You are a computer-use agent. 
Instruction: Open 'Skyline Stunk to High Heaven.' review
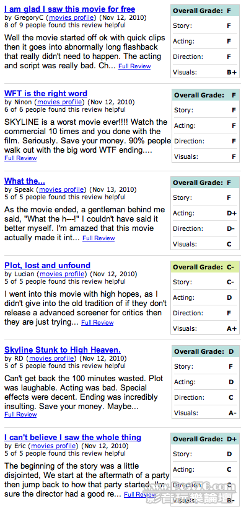[x=63, y=349]
